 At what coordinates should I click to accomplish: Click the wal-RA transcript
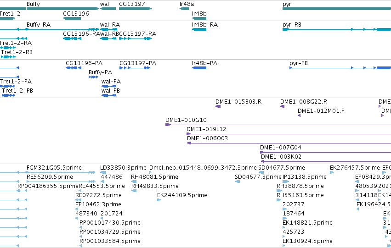108,29
